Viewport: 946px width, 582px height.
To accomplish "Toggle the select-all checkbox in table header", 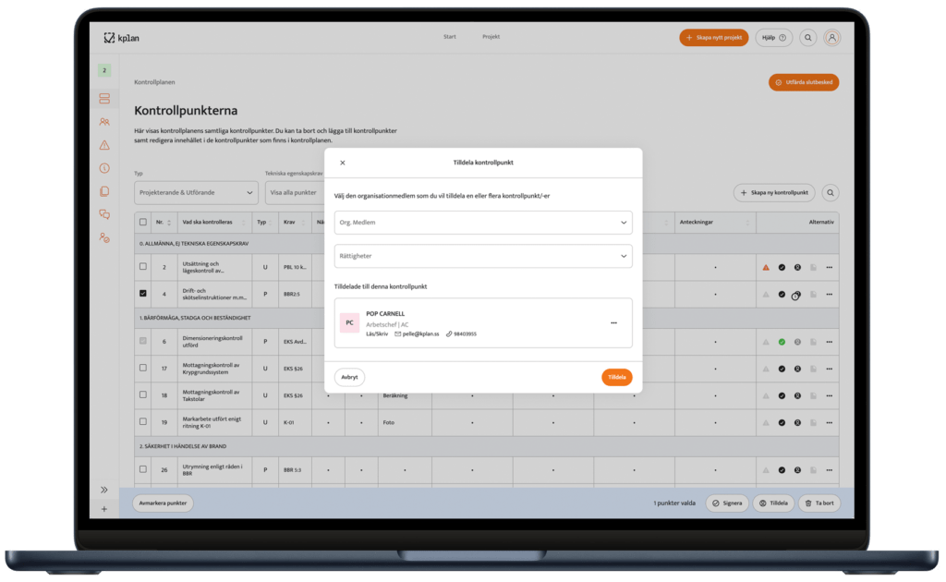I will point(142,222).
